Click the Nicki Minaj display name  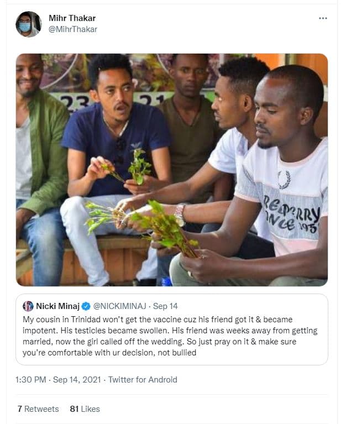pyautogui.click(x=57, y=306)
